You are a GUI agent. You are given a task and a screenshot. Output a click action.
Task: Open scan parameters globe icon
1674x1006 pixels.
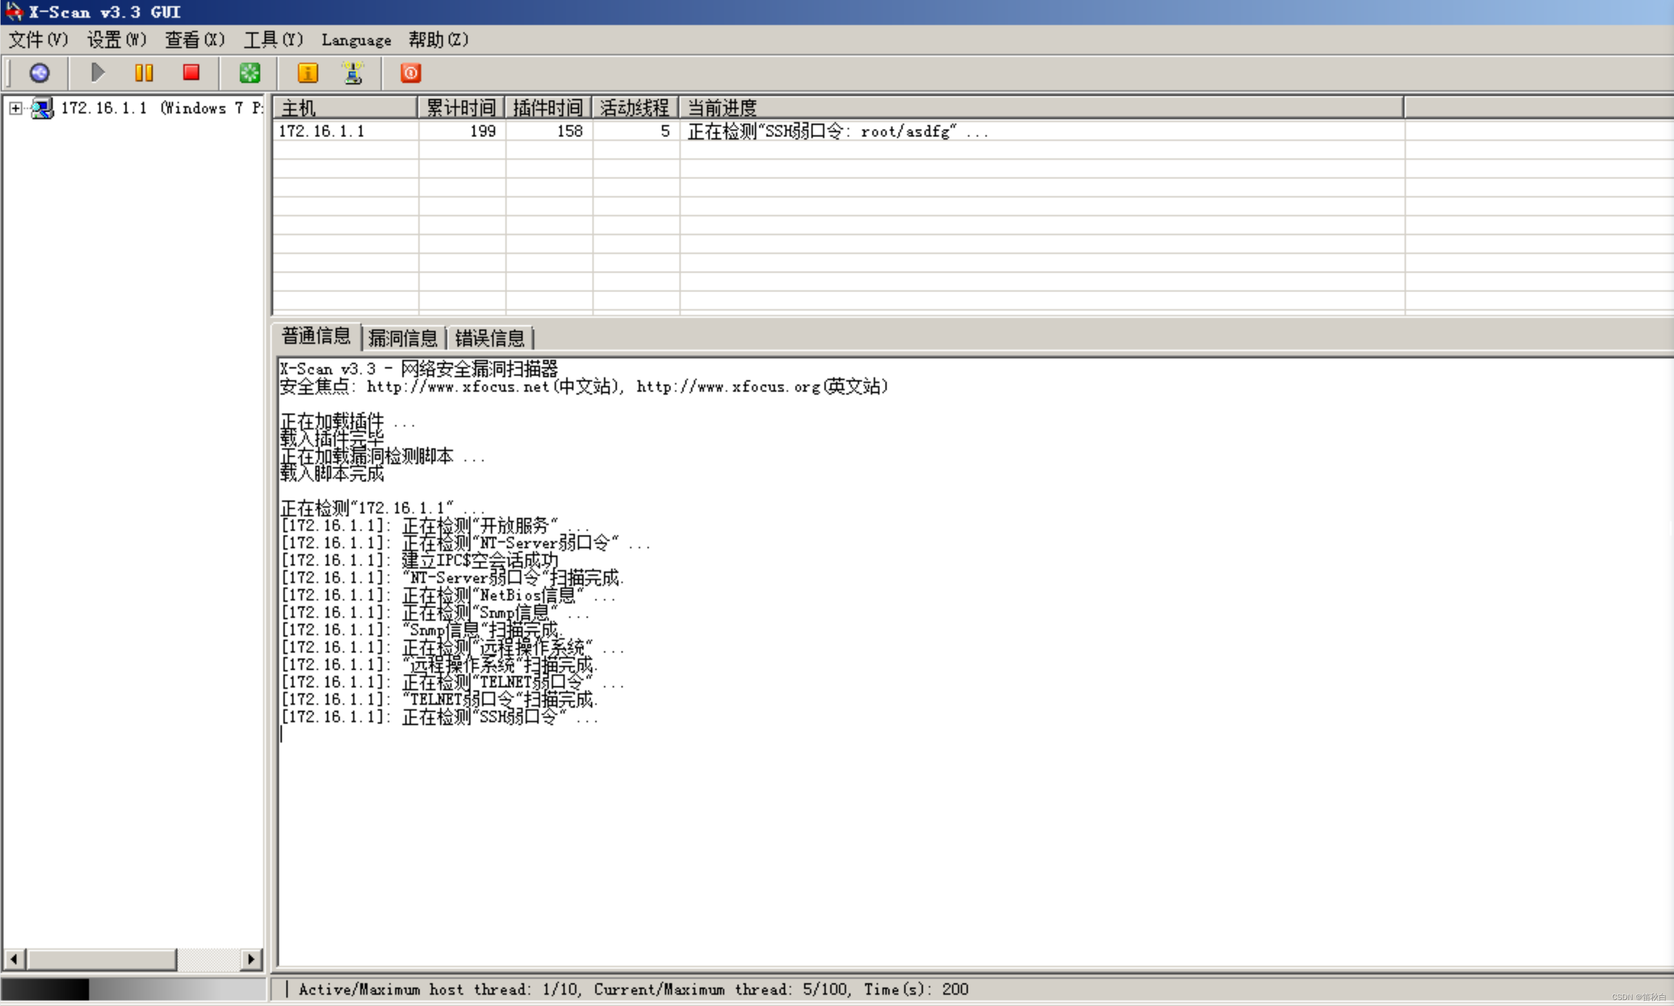click(x=39, y=73)
